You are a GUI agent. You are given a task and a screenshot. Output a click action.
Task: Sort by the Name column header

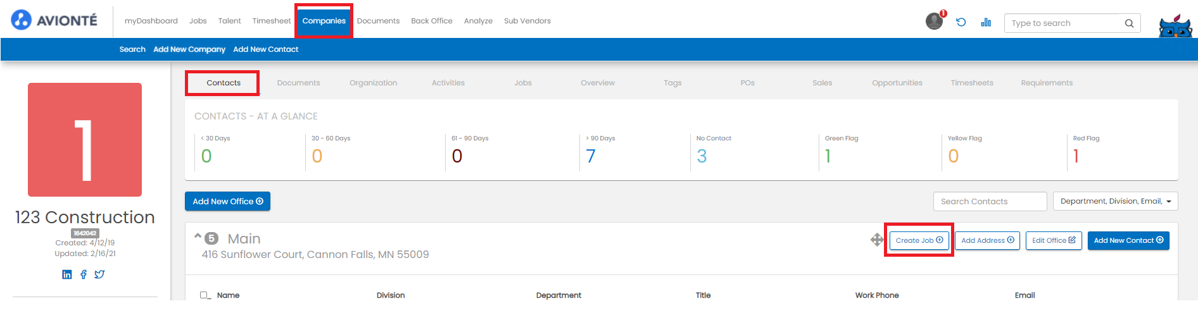click(228, 295)
